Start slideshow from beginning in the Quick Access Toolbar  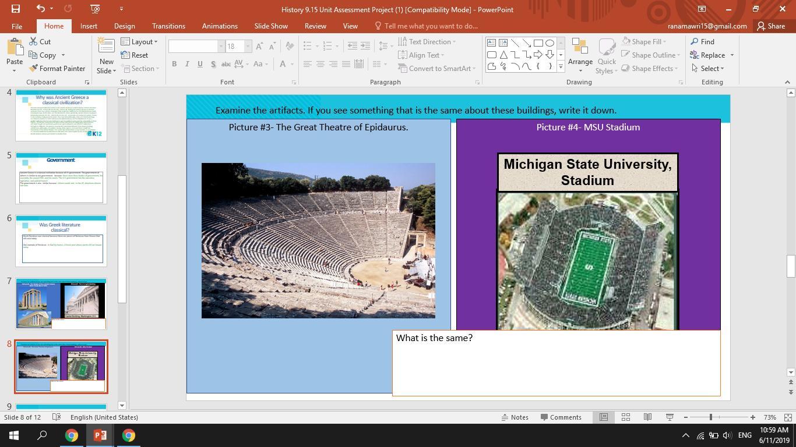(x=95, y=9)
